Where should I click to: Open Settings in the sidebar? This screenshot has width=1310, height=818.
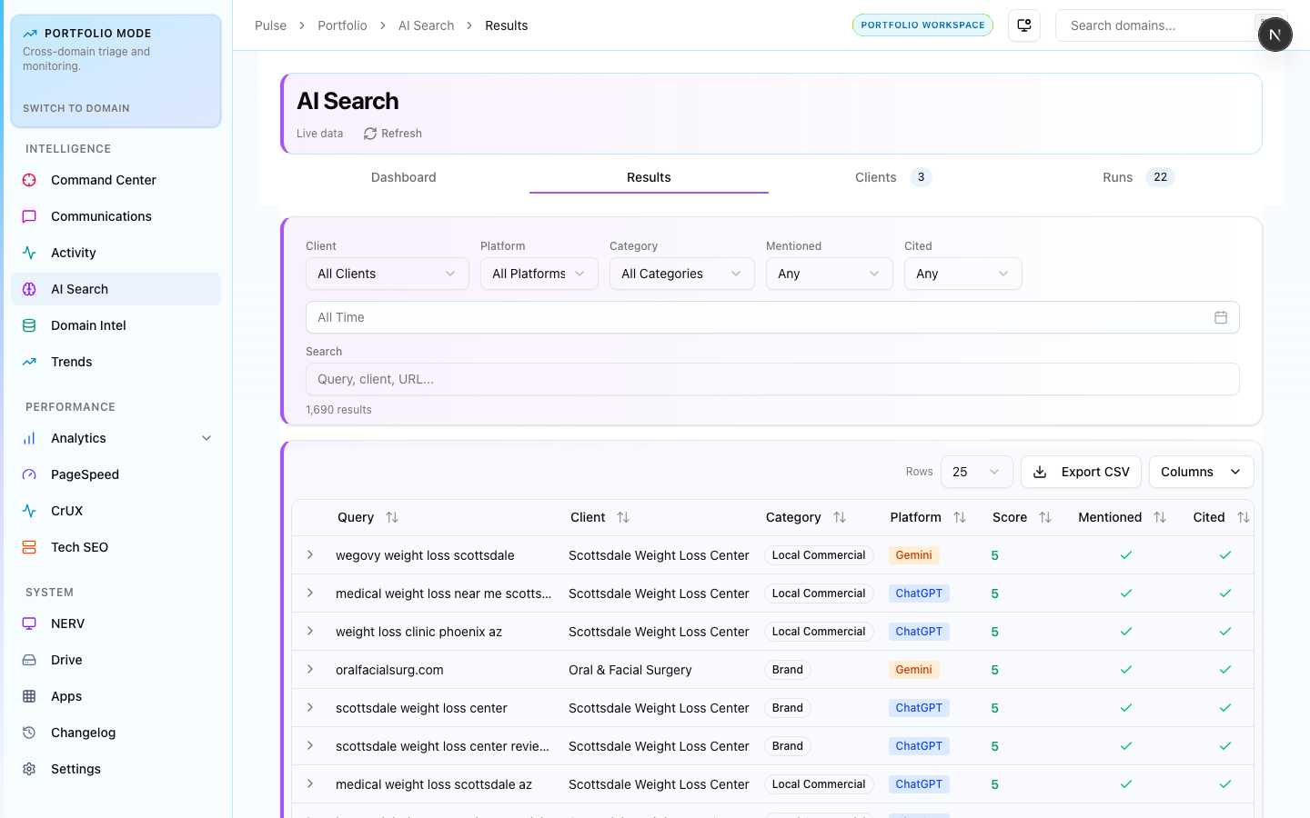coord(76,769)
